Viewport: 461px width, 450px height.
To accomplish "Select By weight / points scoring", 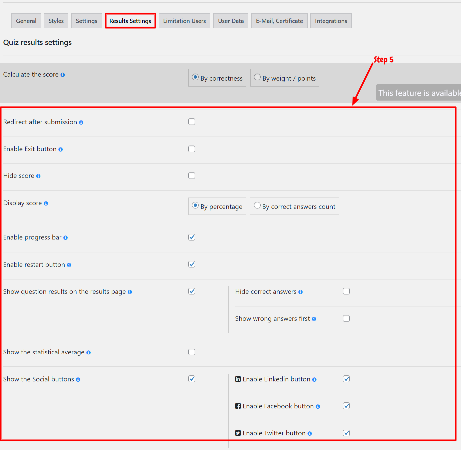I will pyautogui.click(x=285, y=78).
